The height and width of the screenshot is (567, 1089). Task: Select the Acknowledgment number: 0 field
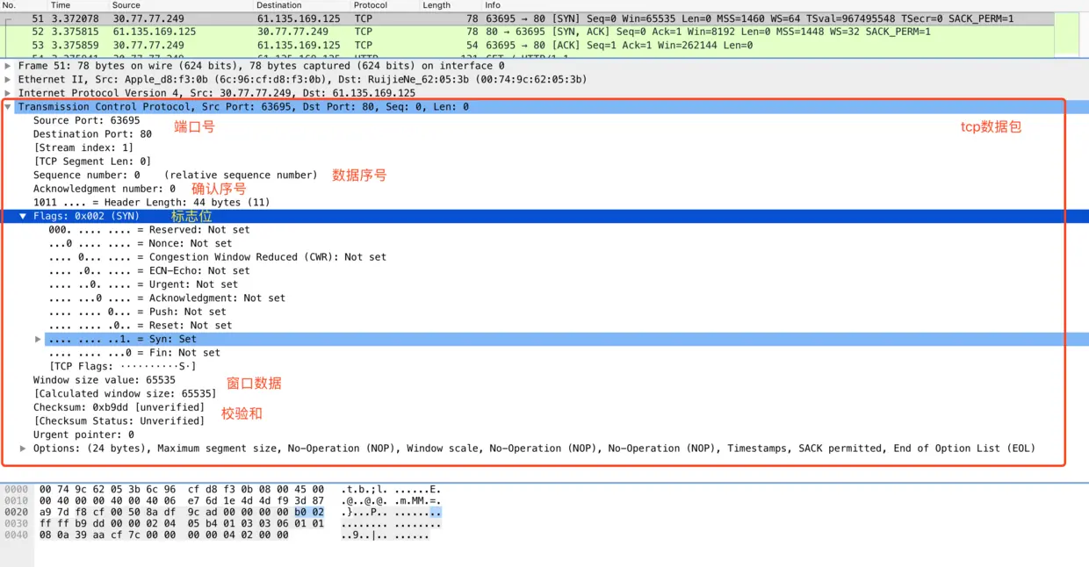click(105, 189)
